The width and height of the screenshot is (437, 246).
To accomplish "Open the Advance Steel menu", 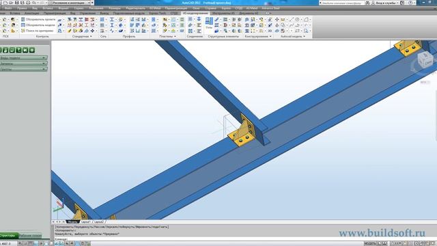I will [270, 8].
